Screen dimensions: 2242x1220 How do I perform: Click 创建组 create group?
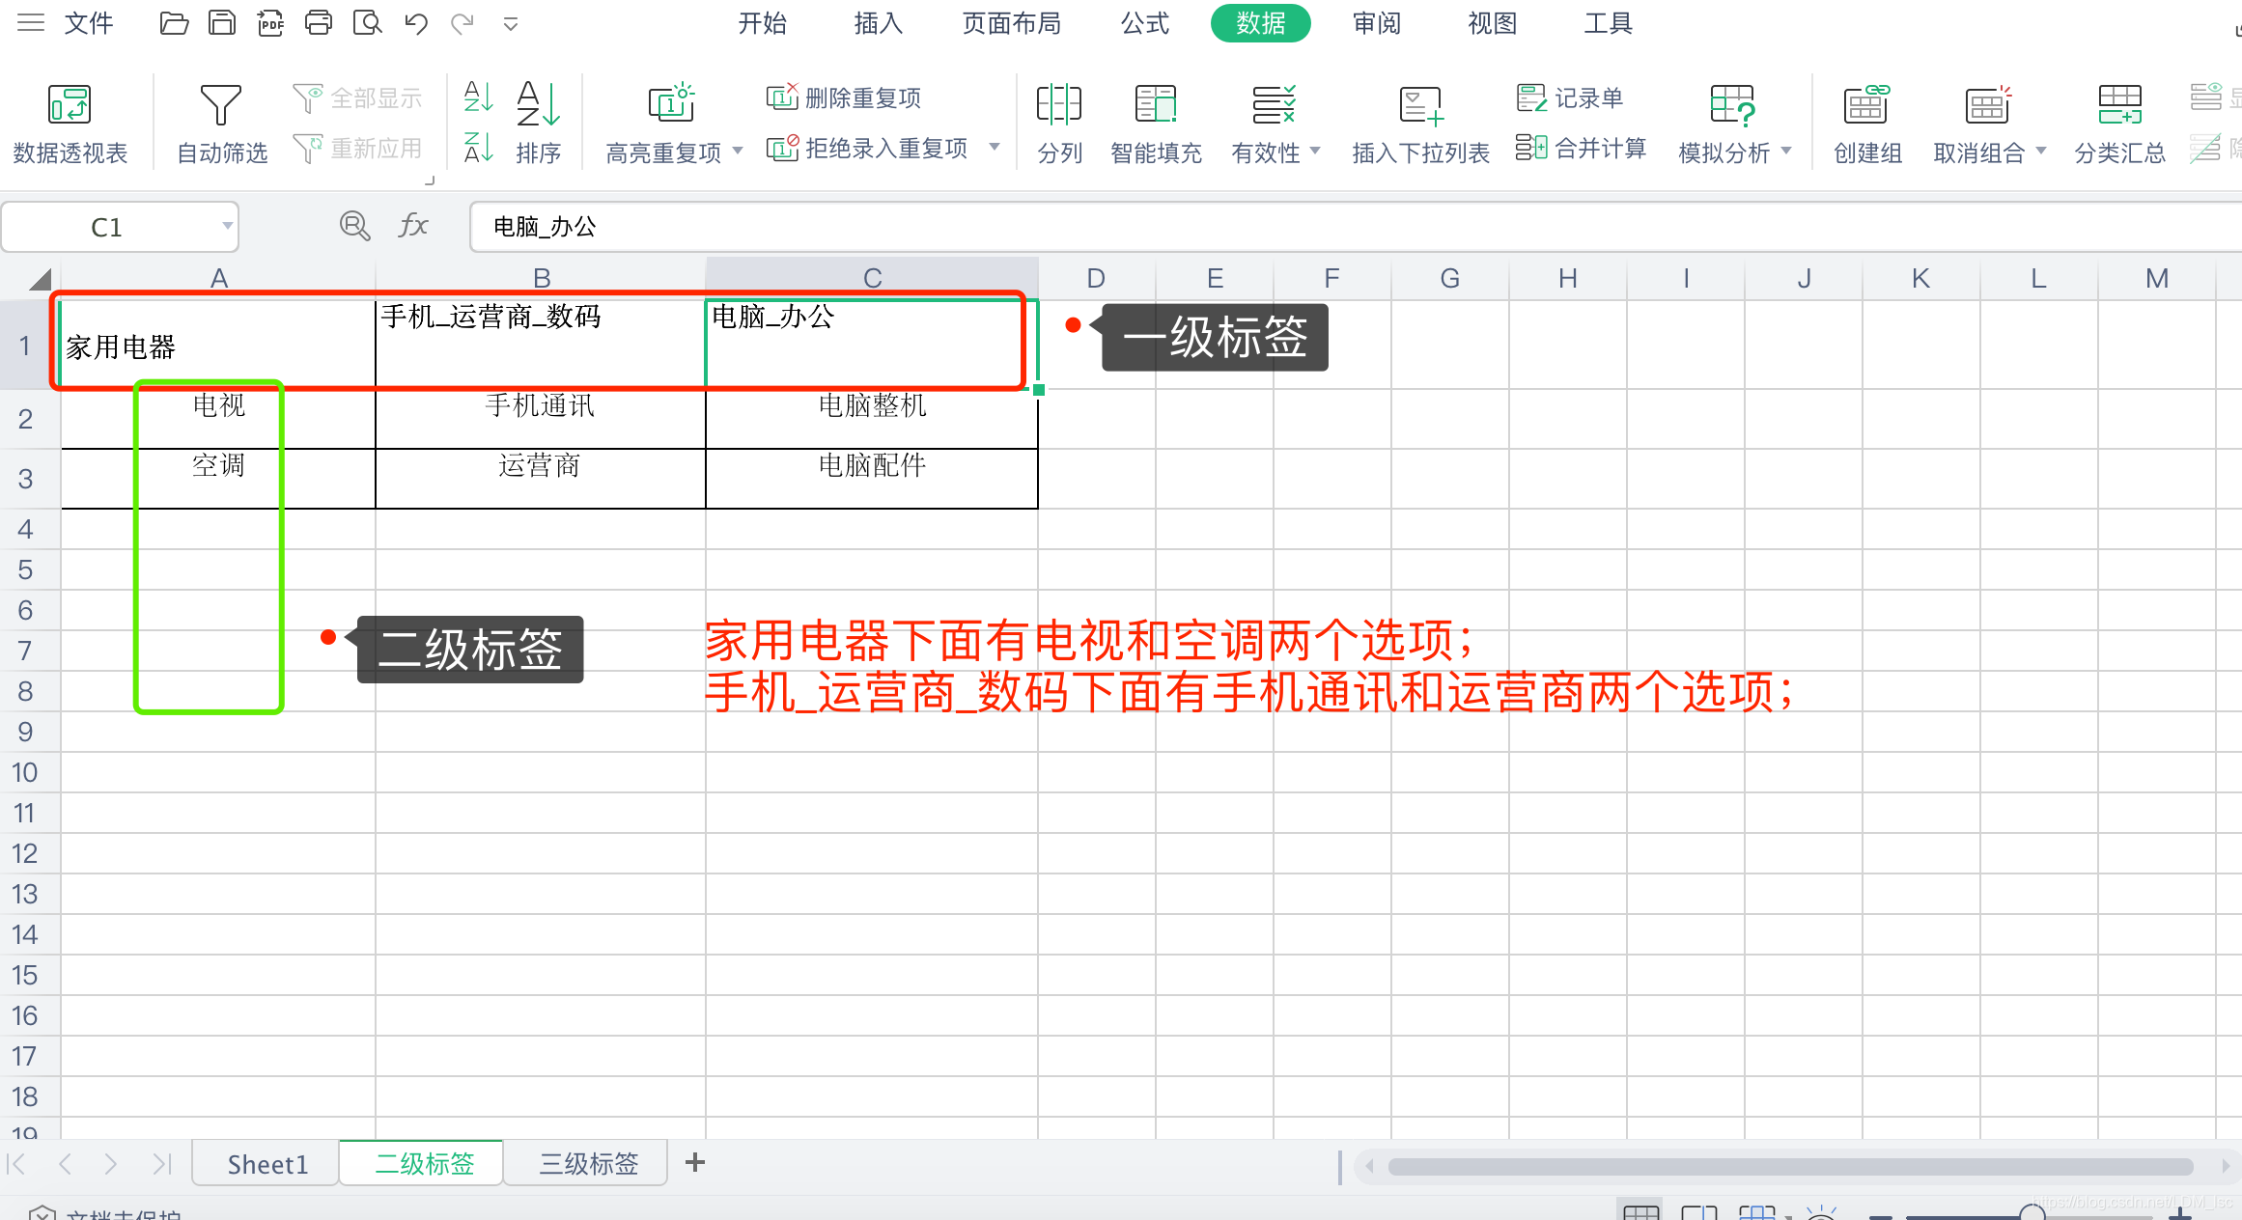pos(1867,124)
